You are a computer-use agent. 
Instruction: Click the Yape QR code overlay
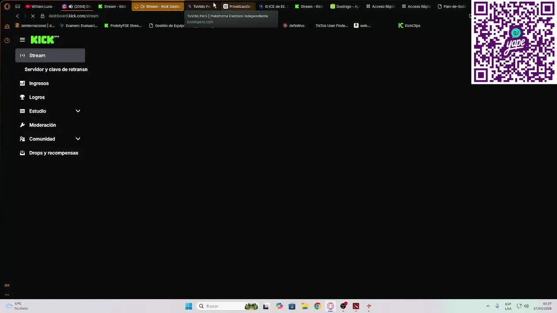pos(514,42)
